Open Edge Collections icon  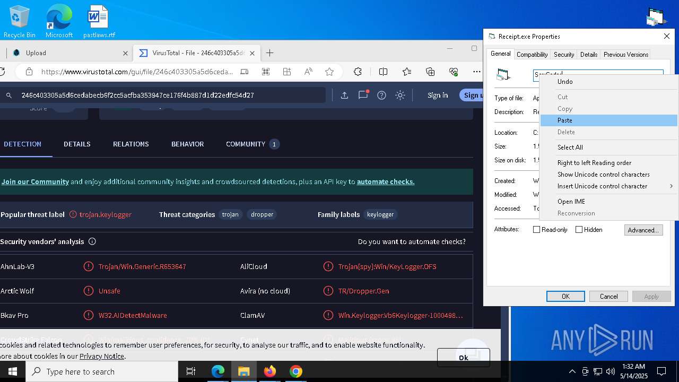tap(430, 72)
